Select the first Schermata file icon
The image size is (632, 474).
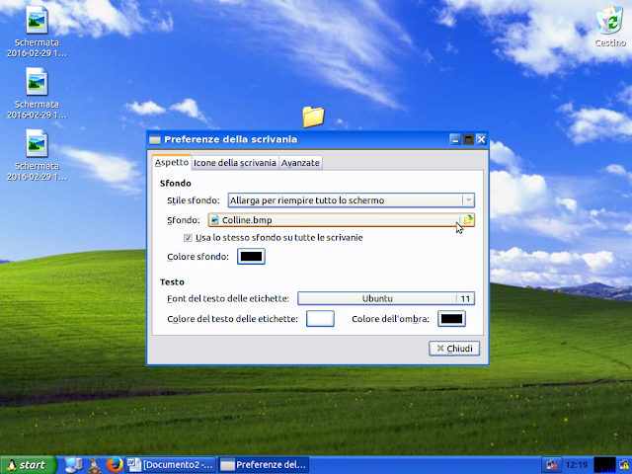[37, 33]
